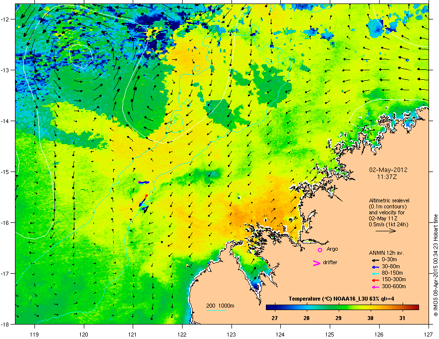
Task: Click the '127' longitude axis label
Action: (429, 334)
